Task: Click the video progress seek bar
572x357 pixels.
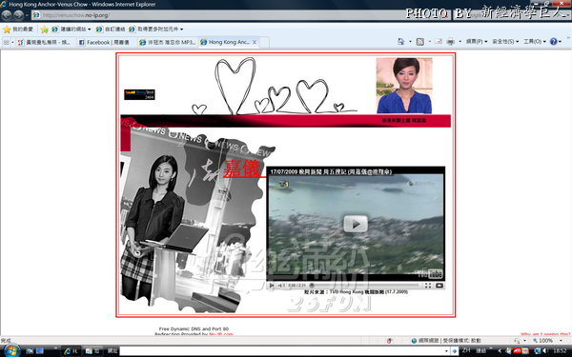Action: tap(365, 286)
